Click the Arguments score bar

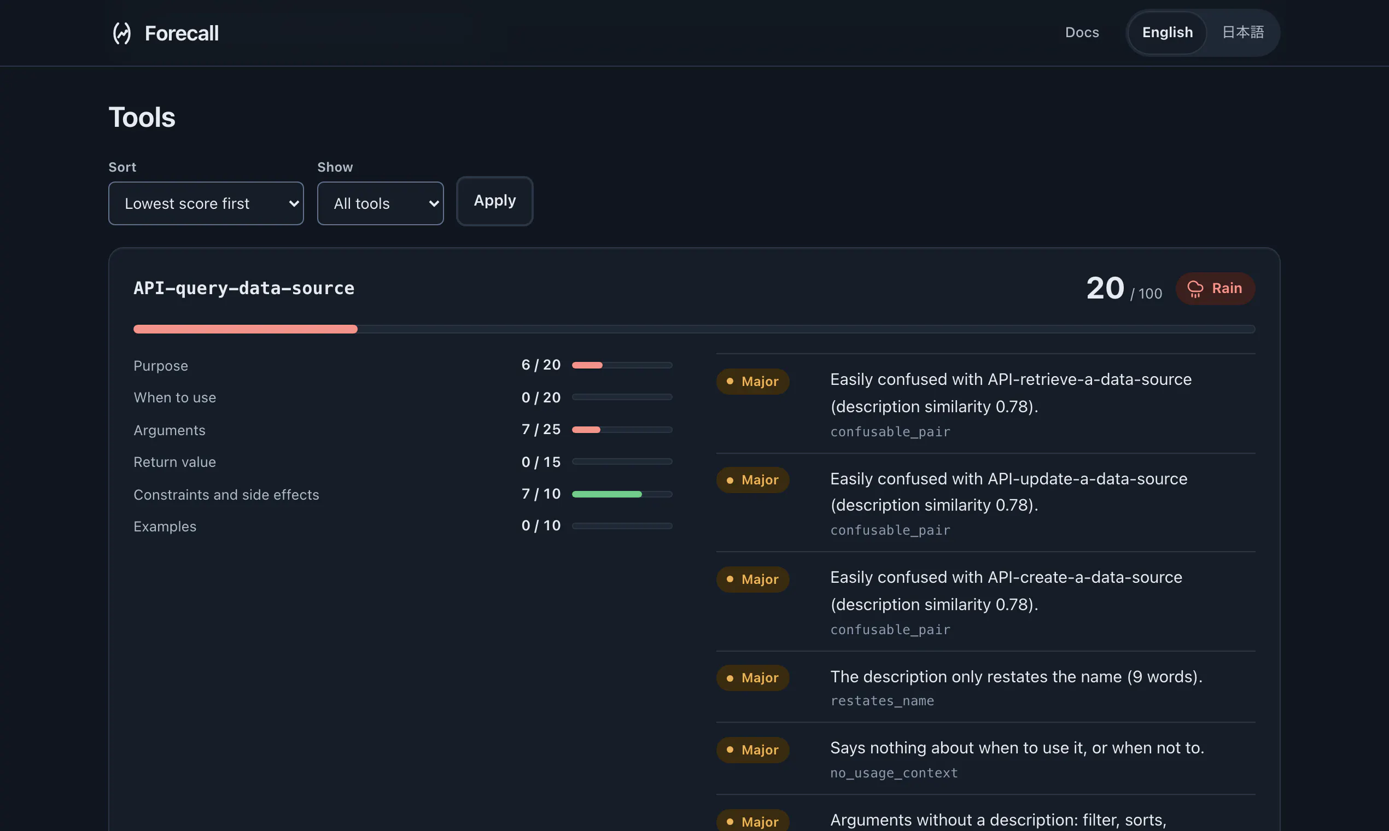[622, 430]
